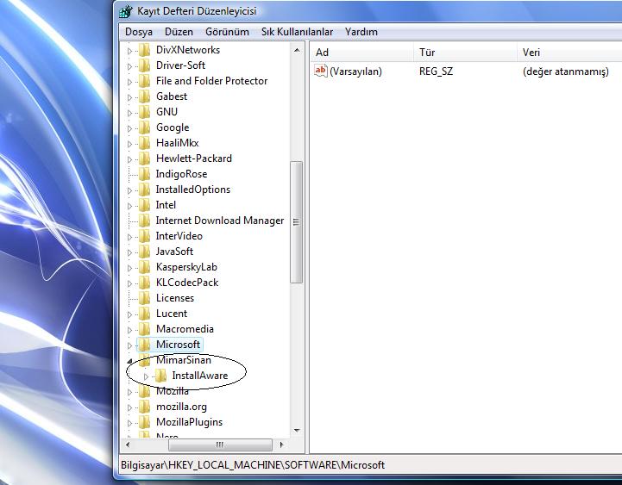Image resolution: width=622 pixels, height=485 pixels.
Task: Open the Görünüm menu
Action: 227,32
